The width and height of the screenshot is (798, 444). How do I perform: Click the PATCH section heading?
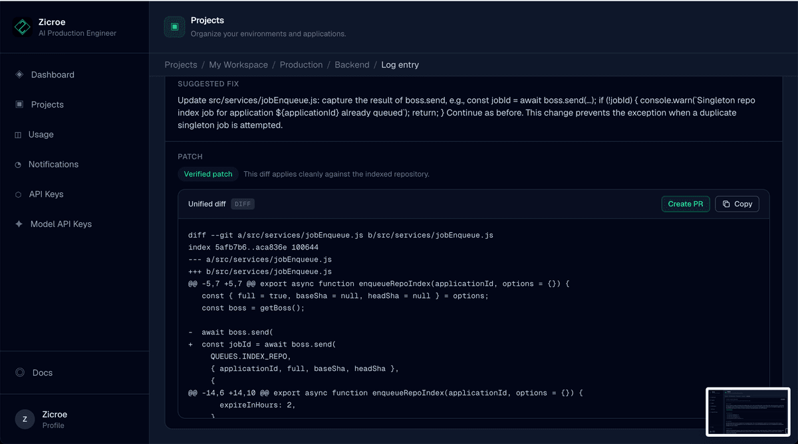(x=190, y=157)
